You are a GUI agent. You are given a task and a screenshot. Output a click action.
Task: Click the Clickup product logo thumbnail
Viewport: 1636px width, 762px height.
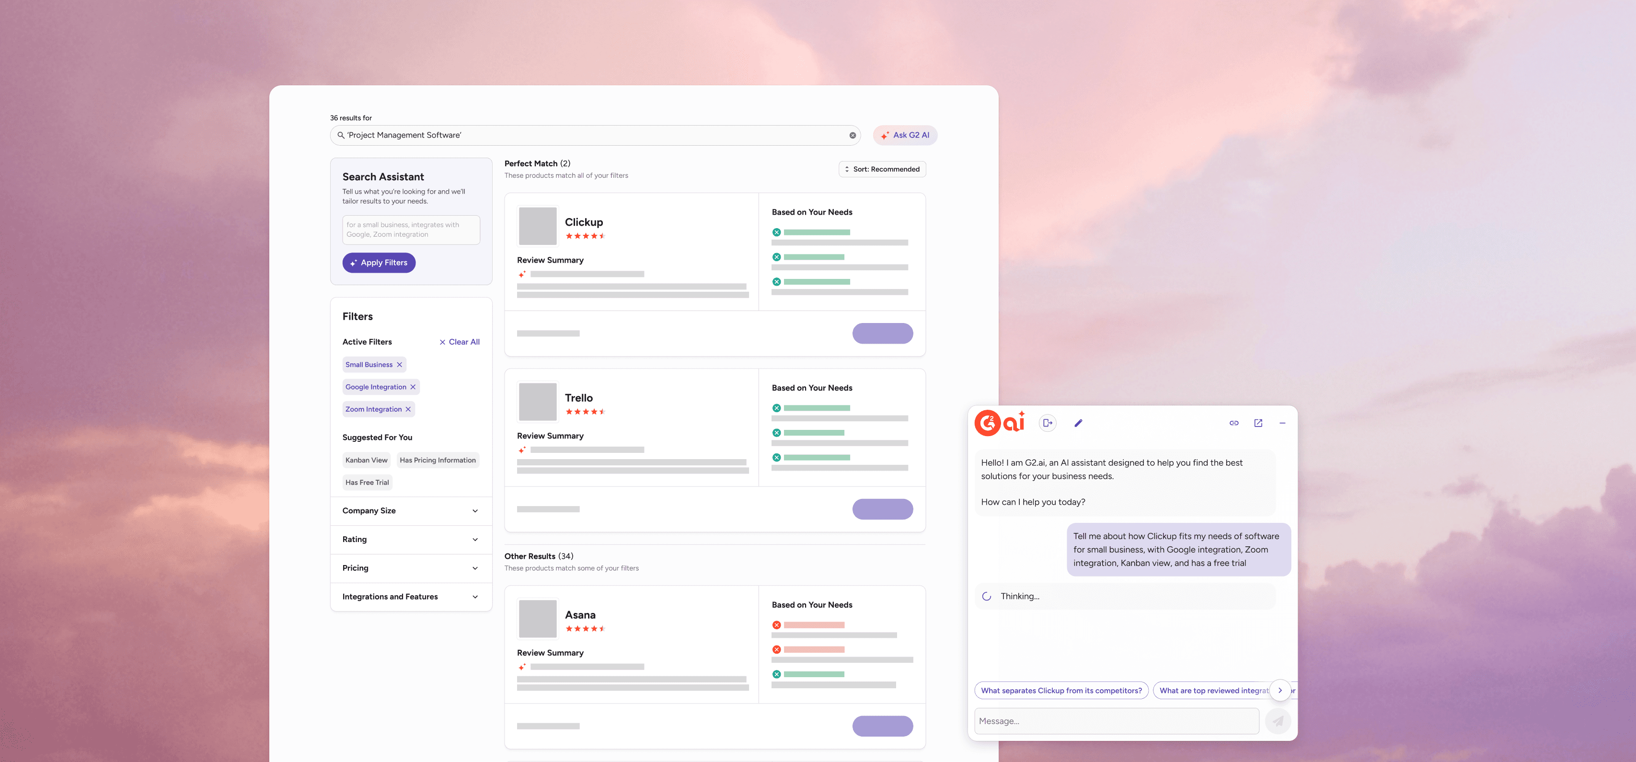click(537, 226)
